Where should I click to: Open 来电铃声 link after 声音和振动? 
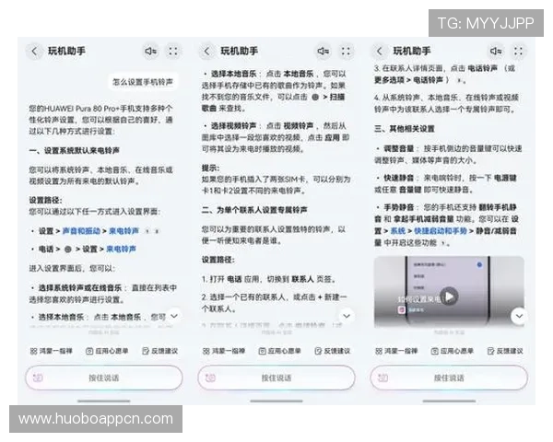click(x=124, y=231)
